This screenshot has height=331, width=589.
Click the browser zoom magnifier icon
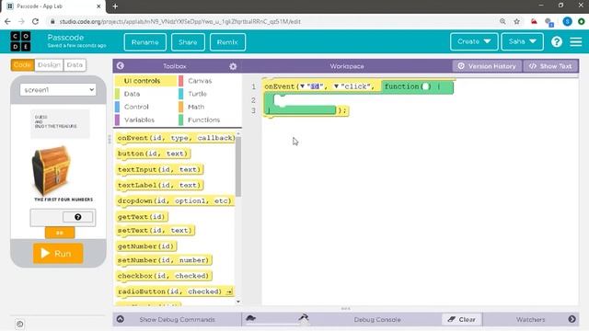502,21
